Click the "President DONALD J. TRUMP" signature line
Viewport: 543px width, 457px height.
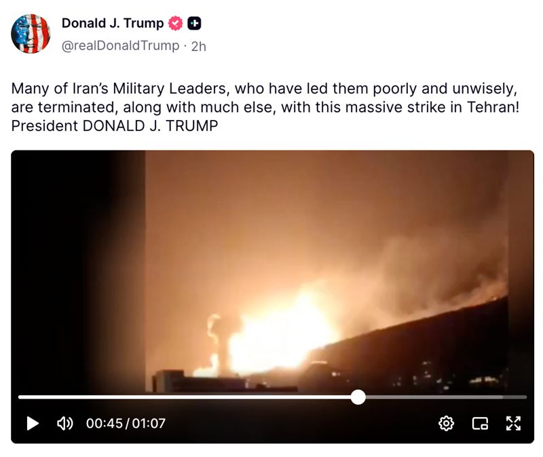[x=115, y=125]
